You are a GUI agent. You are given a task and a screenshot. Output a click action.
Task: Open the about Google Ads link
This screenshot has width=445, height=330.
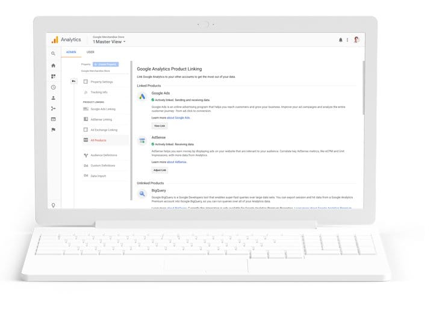(x=178, y=118)
